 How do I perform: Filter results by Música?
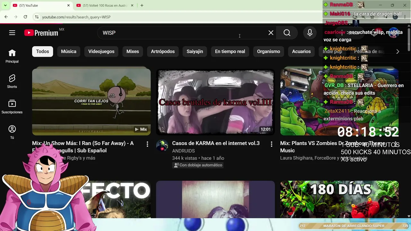pos(69,51)
